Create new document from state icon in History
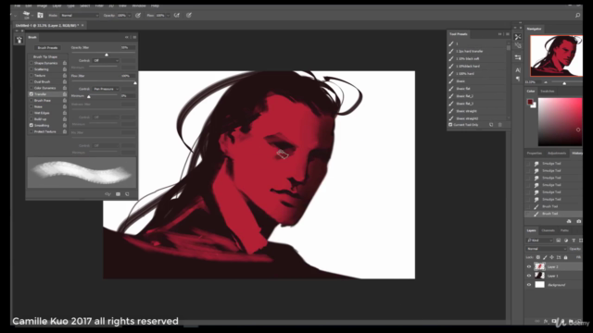 point(569,221)
